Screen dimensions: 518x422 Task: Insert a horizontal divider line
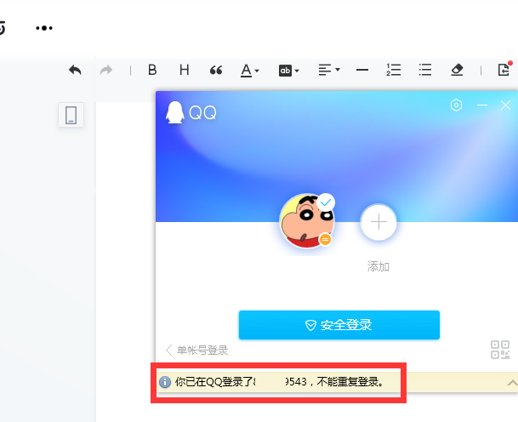tap(362, 70)
